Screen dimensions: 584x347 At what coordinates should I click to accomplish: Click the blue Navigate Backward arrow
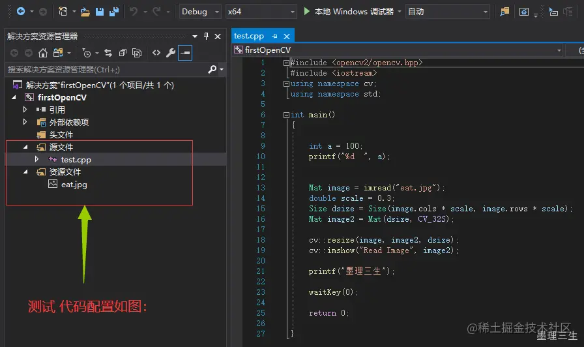click(21, 12)
